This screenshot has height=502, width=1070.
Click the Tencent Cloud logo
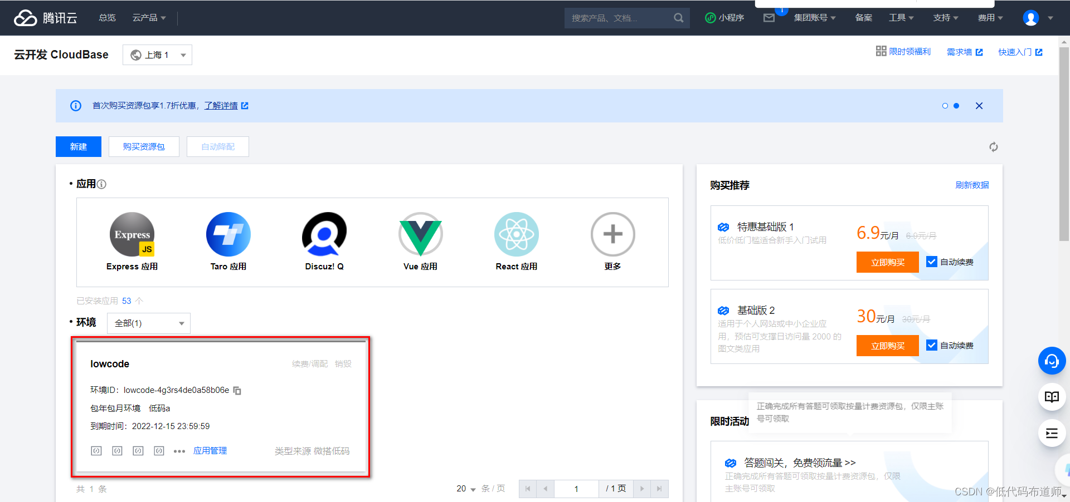tap(45, 18)
